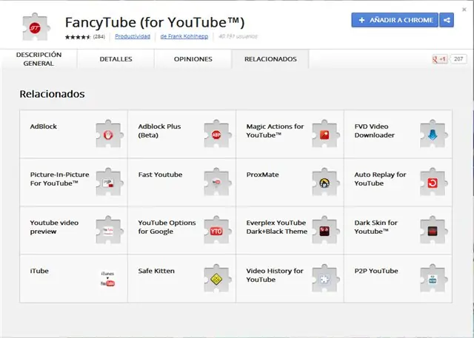Click the Adblock Plus ABP icon
The height and width of the screenshot is (338, 474).
[x=218, y=134]
